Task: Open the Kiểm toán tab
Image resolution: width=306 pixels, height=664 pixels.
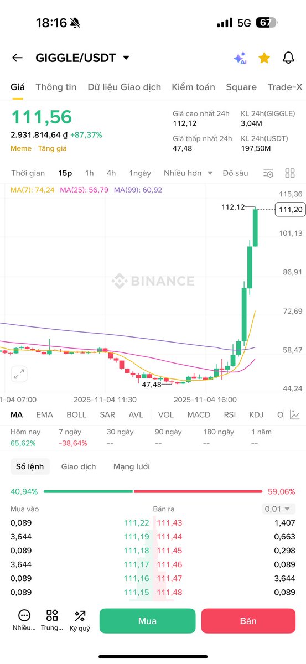Action: [194, 87]
